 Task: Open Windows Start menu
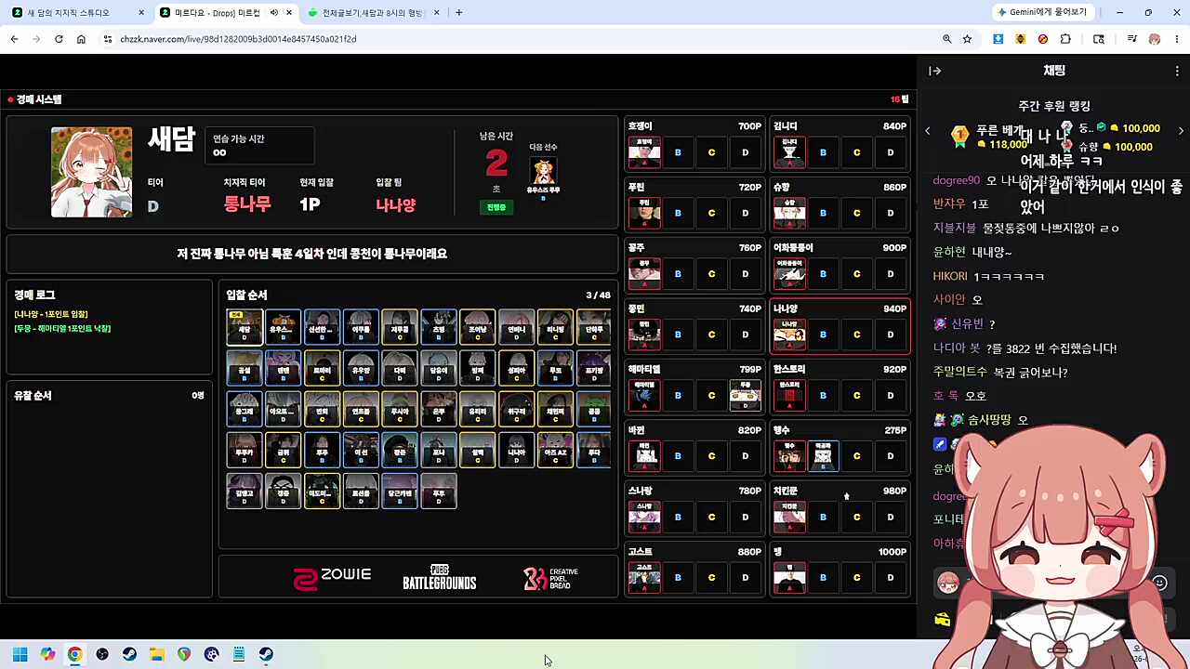[x=20, y=654]
